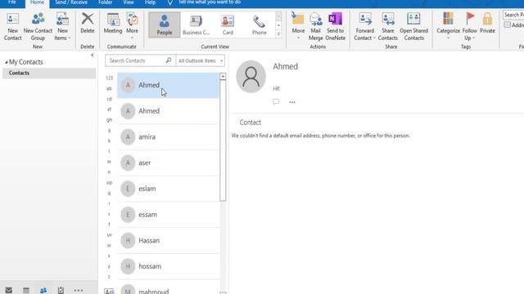Jump to uv index letter
Image resolution: width=524 pixels, height=294 pixels.
[109, 235]
